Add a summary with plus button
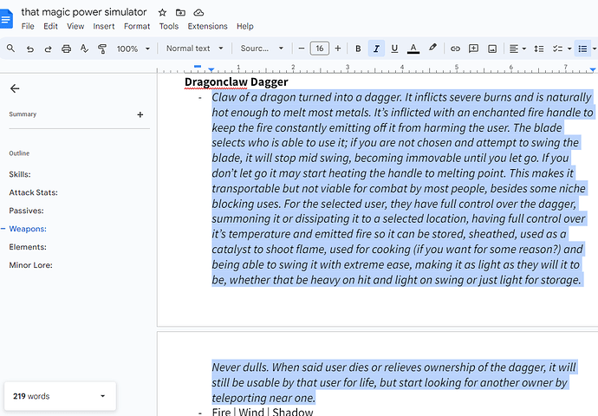Viewport: 598px width, 416px height. [140, 114]
